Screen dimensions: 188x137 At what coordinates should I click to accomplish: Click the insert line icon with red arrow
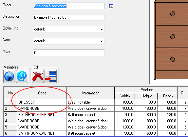(x=50, y=76)
